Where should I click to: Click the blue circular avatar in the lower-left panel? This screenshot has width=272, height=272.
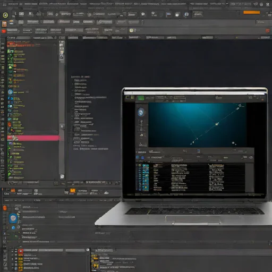13,218
